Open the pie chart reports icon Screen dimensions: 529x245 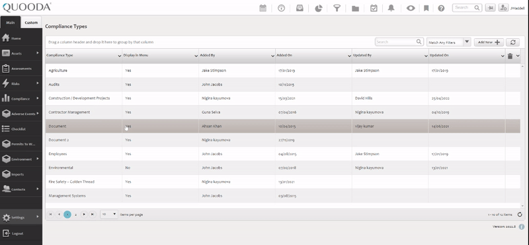pyautogui.click(x=318, y=8)
